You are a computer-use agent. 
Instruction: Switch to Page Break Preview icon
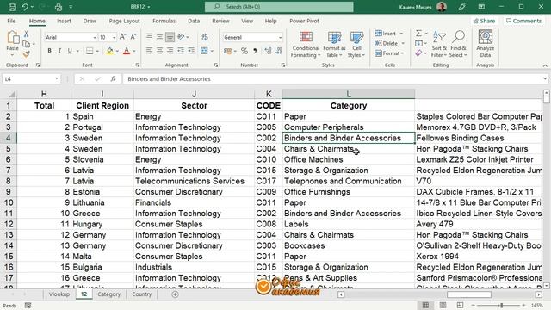tap(460, 305)
